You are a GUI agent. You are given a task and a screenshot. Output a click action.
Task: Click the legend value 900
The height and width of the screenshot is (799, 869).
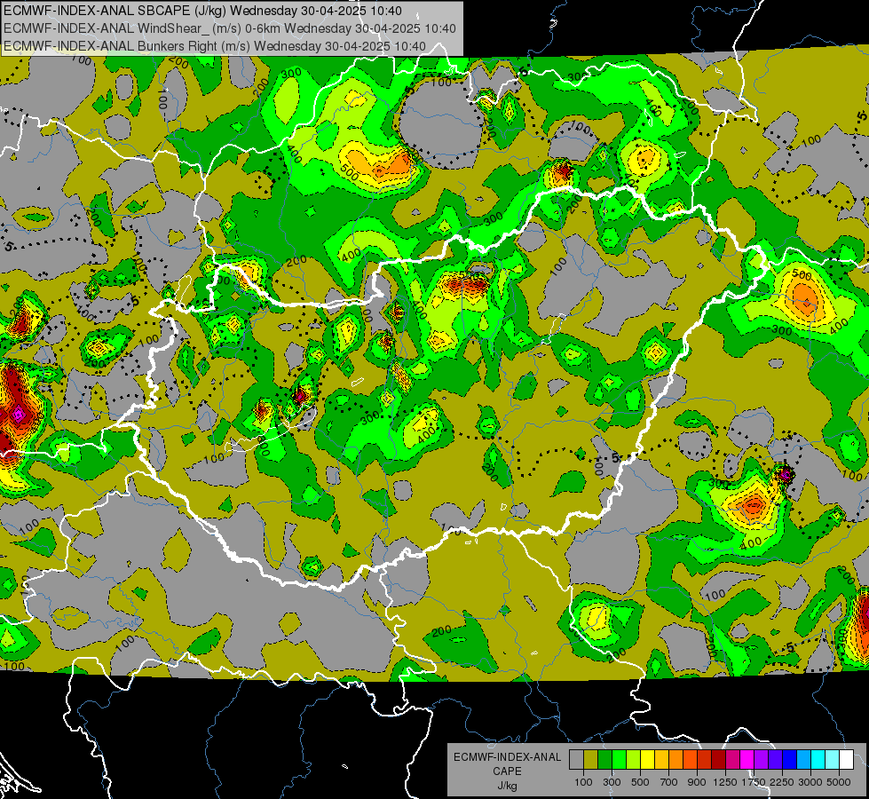(x=697, y=782)
